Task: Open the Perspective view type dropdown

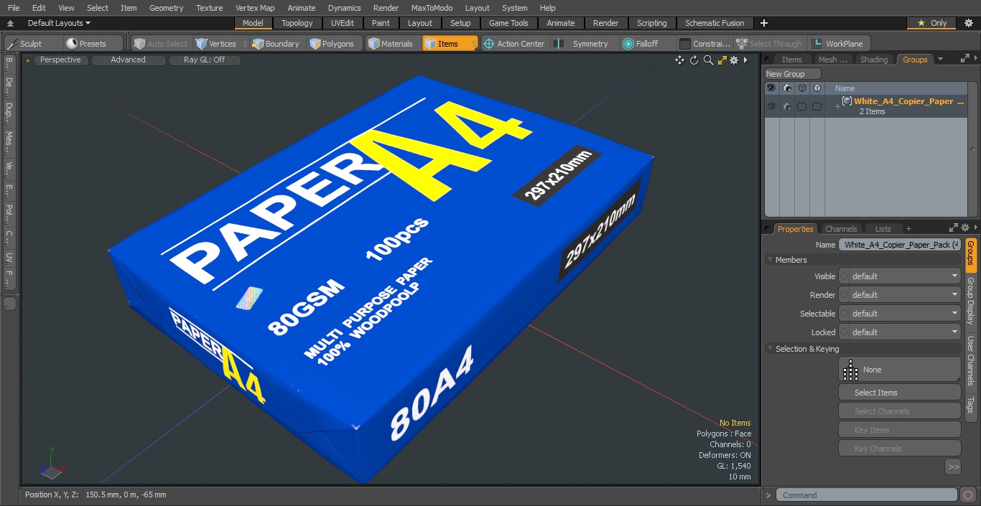Action: [x=60, y=60]
